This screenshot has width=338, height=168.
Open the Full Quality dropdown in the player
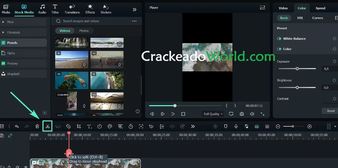pos(213,114)
